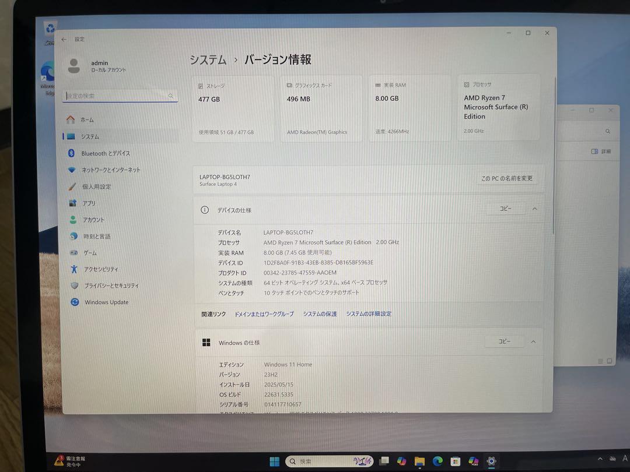Open the Windows Start menu
Image resolution: width=630 pixels, height=472 pixels.
point(274,462)
